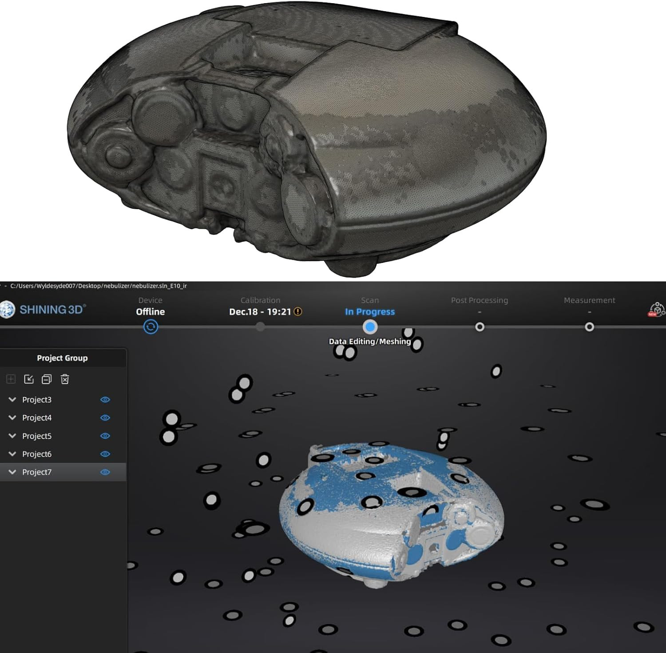Click the stacked-squares minus project icon
Screen dimensions: 666x653
(x=47, y=379)
